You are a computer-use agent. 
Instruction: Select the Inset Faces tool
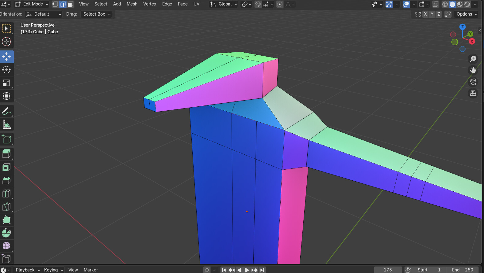(6, 167)
